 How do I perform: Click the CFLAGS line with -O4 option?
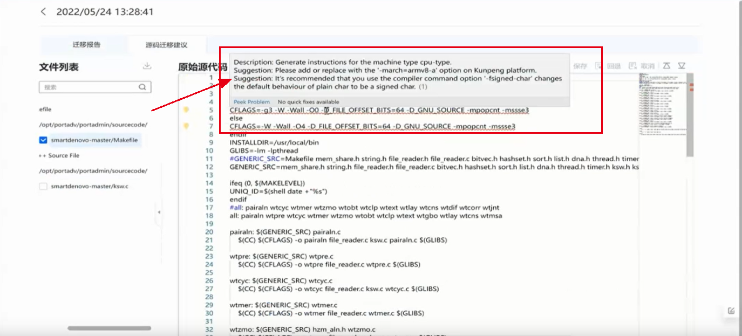point(372,126)
